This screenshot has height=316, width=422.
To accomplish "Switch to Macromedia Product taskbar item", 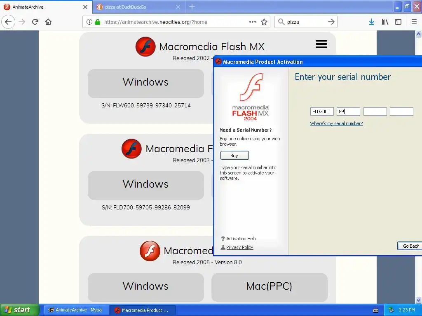I will point(143,310).
